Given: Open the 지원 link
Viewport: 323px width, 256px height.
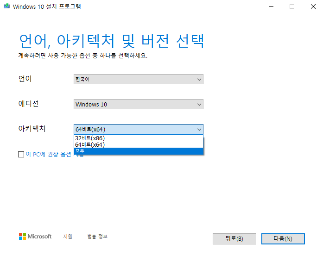Looking at the screenshot, I should pos(68,237).
